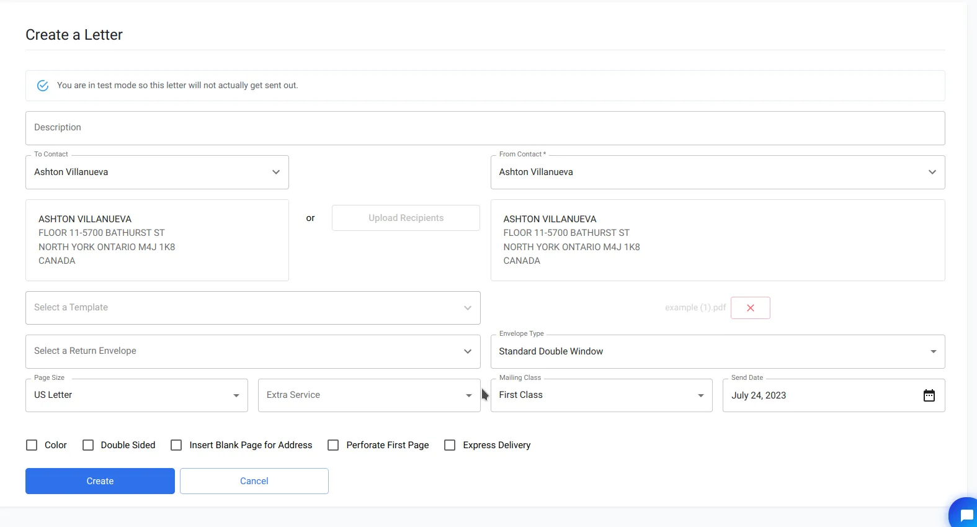
Task: Tick the Express Delivery checkbox
Action: (x=450, y=445)
